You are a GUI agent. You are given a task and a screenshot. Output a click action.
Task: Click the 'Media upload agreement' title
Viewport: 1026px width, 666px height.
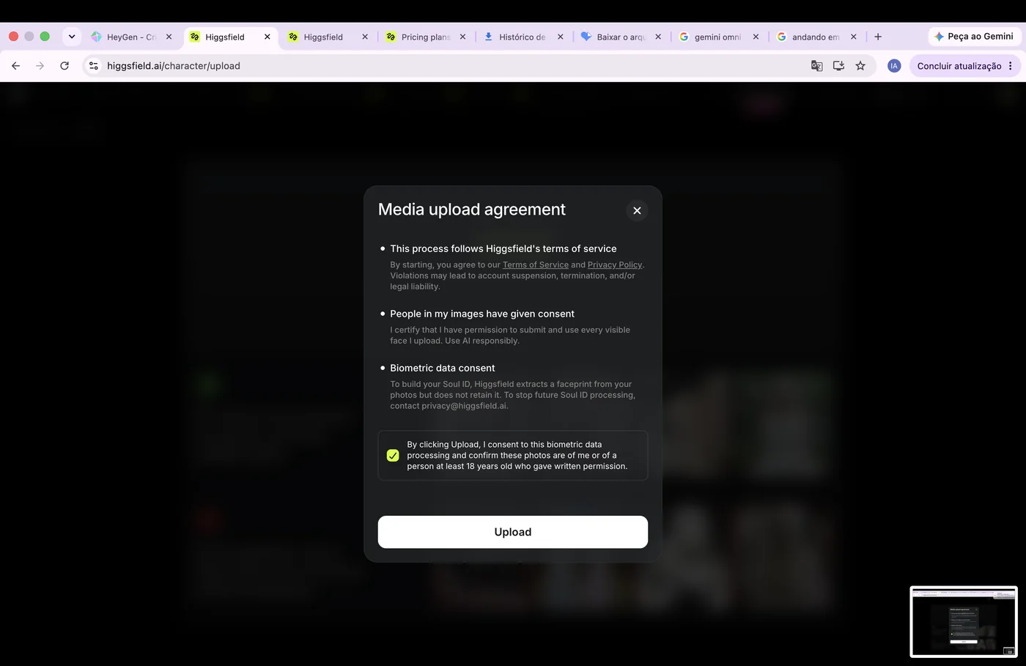tap(472, 210)
